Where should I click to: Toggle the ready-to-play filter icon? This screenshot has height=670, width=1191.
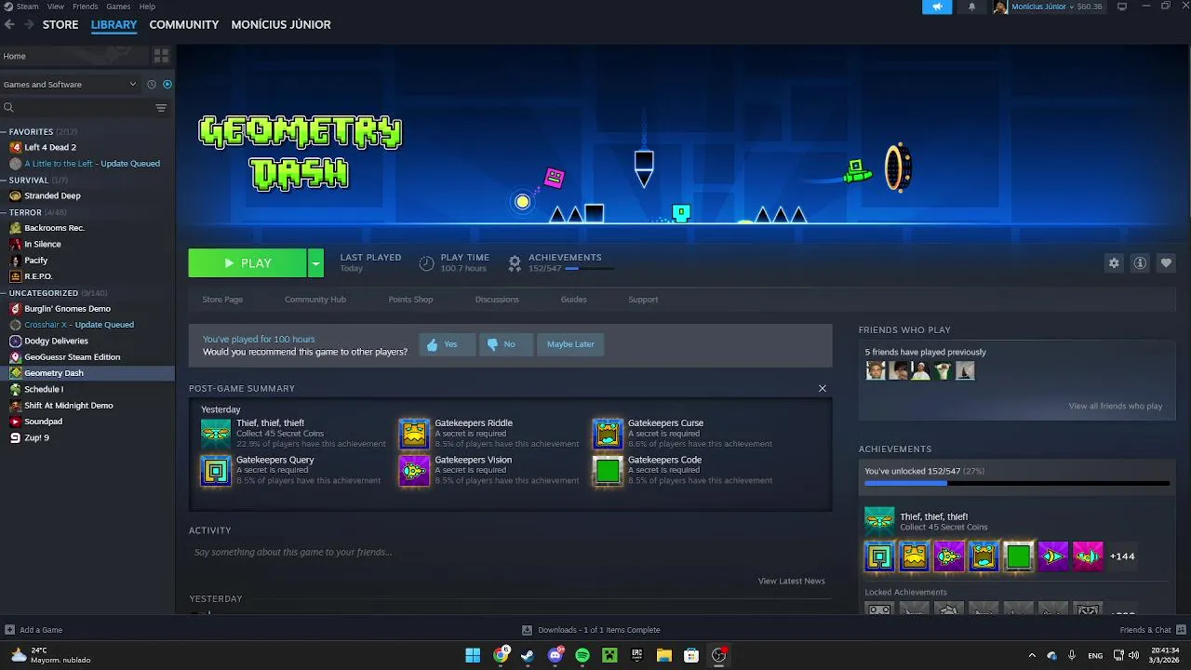pos(167,84)
